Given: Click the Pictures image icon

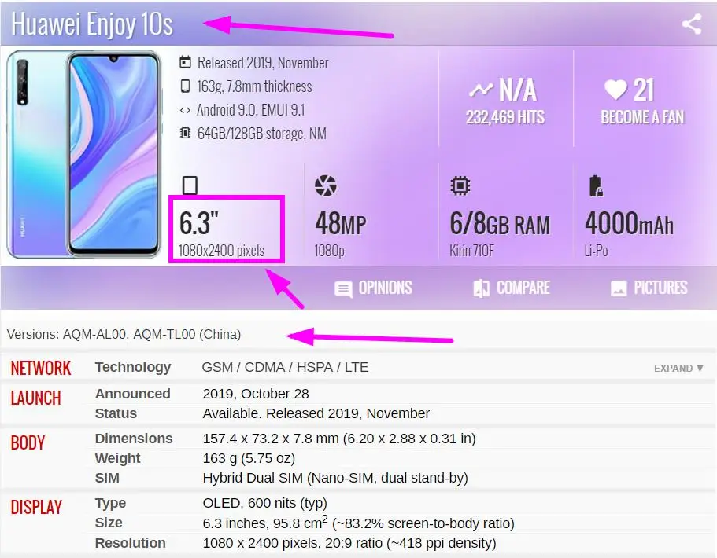Looking at the screenshot, I should click(619, 288).
